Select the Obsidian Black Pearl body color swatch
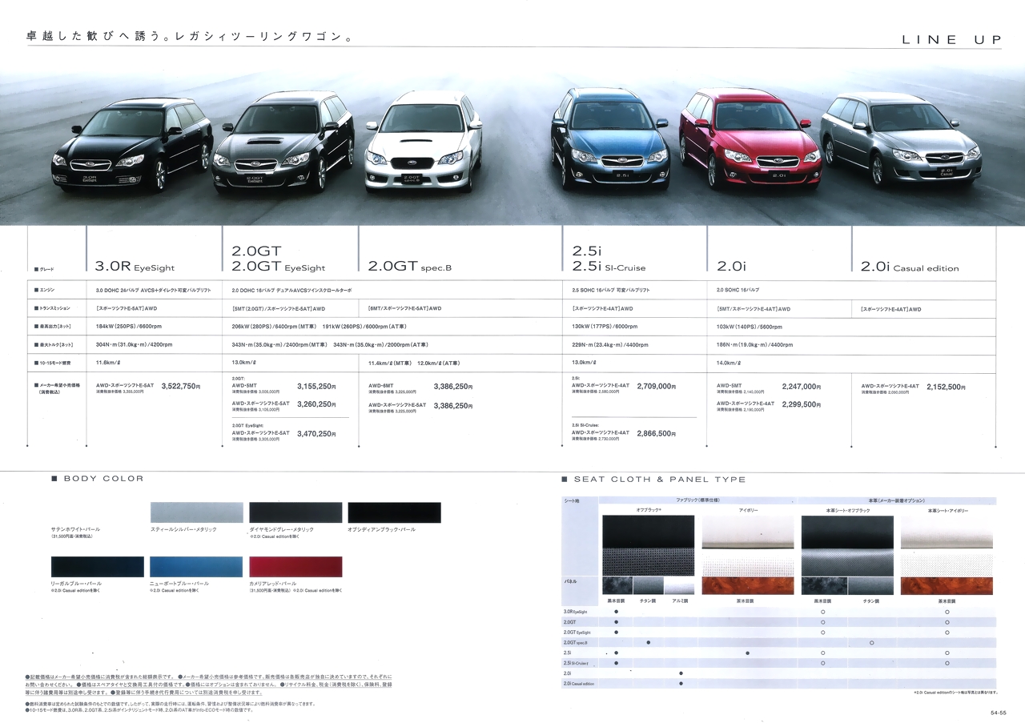 (394, 512)
